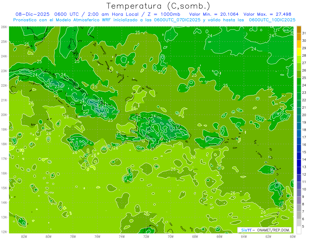Click the valid-until time "0600UTC_10DIC2025"
The height and width of the screenshot is (240, 311).
[272, 20]
